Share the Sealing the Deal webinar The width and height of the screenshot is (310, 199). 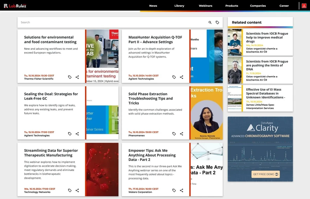click(x=77, y=134)
